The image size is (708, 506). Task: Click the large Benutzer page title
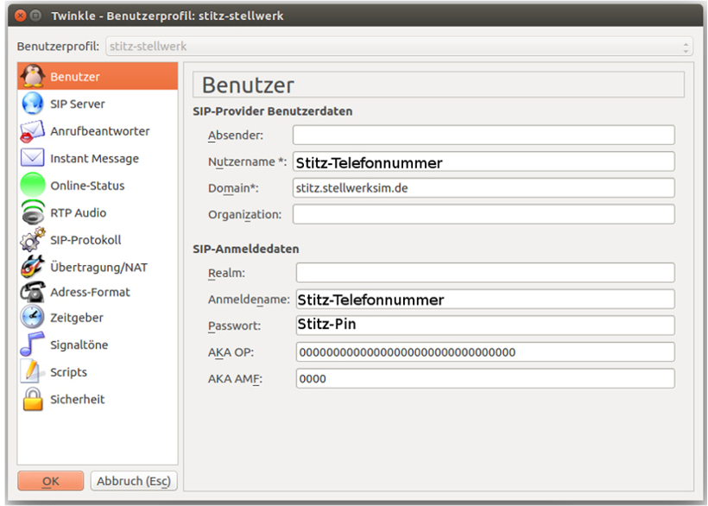point(248,85)
